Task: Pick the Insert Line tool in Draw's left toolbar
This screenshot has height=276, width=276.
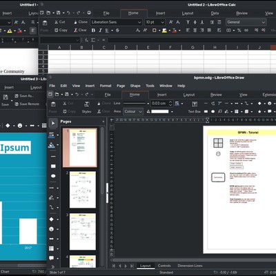Action: tap(53, 157)
